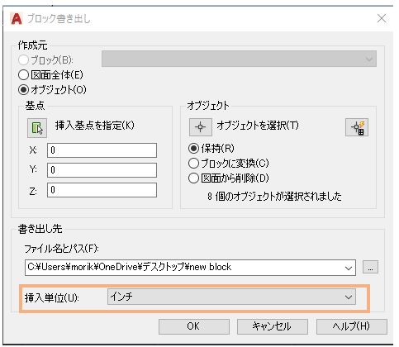Viewport: 399px width, 347px height.
Task: Select the 図面全体(E) radio option
Action: click(x=23, y=74)
